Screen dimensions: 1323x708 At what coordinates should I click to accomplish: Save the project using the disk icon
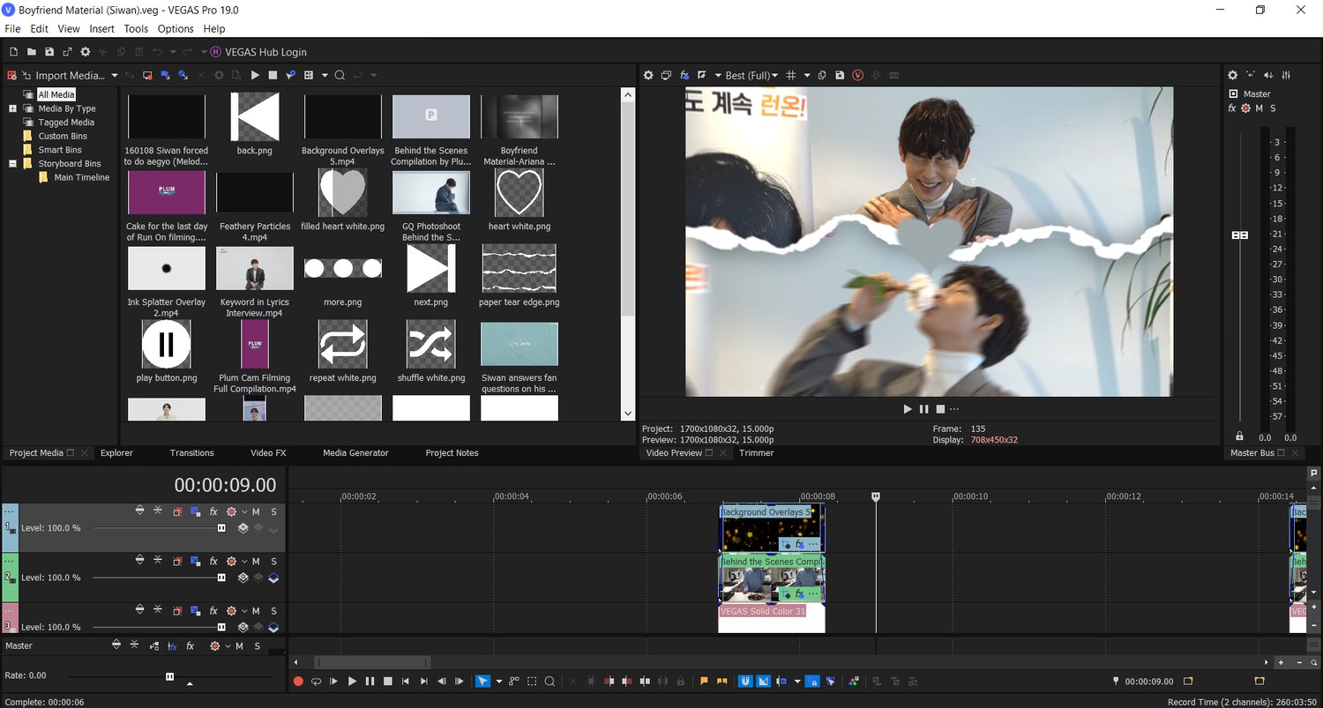click(x=49, y=52)
